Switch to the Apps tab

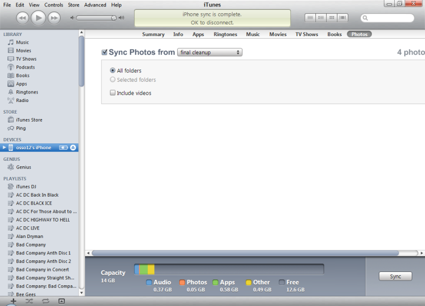point(198,35)
